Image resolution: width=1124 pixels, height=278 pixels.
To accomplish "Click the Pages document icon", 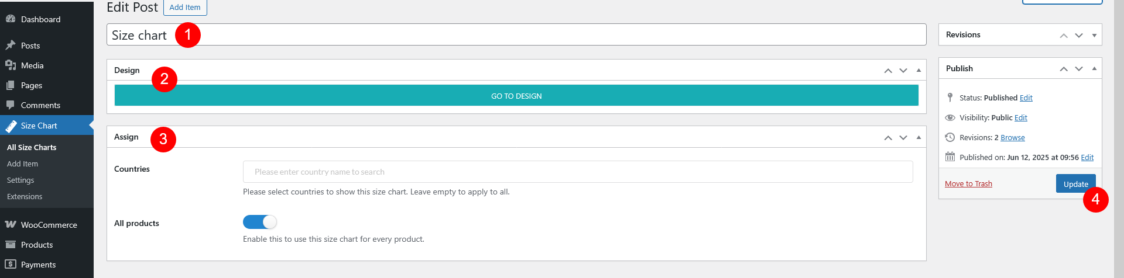I will 11,85.
